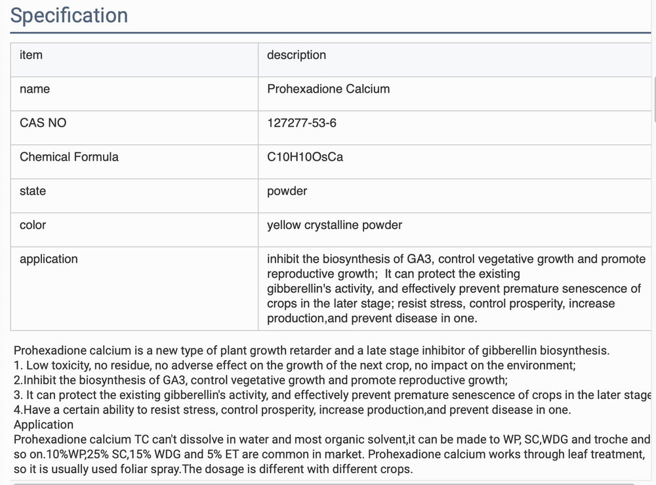Viewport: 656px width, 485px height.
Task: Click the 'Chemical Formula' label cell
Action: (x=134, y=162)
